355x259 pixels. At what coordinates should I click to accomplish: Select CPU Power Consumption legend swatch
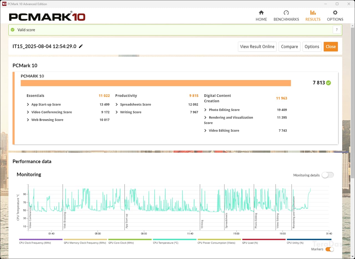pyautogui.click(x=219, y=239)
